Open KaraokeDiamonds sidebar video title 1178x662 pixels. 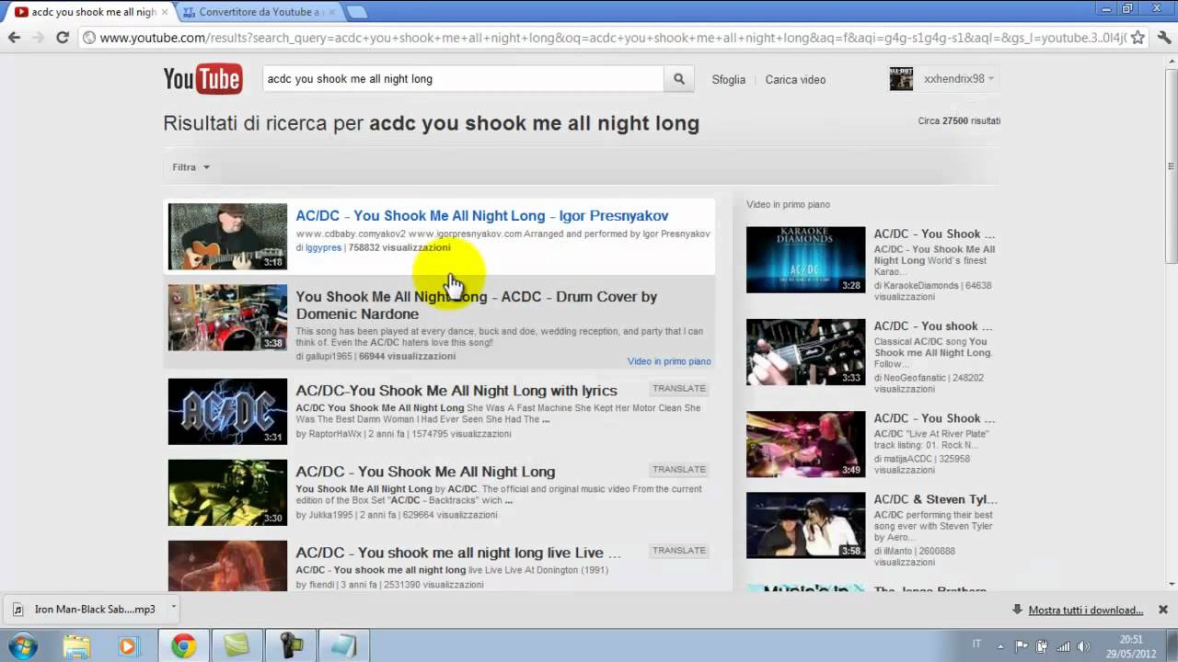coord(934,234)
